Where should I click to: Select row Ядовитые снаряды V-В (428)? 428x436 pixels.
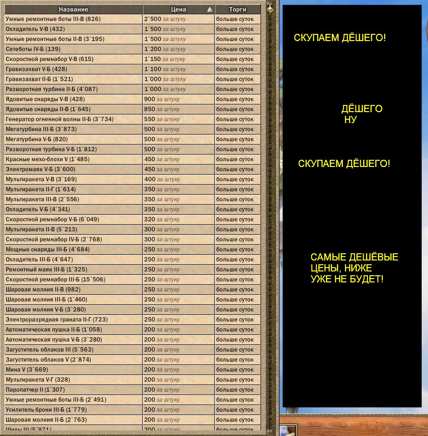click(x=133, y=99)
